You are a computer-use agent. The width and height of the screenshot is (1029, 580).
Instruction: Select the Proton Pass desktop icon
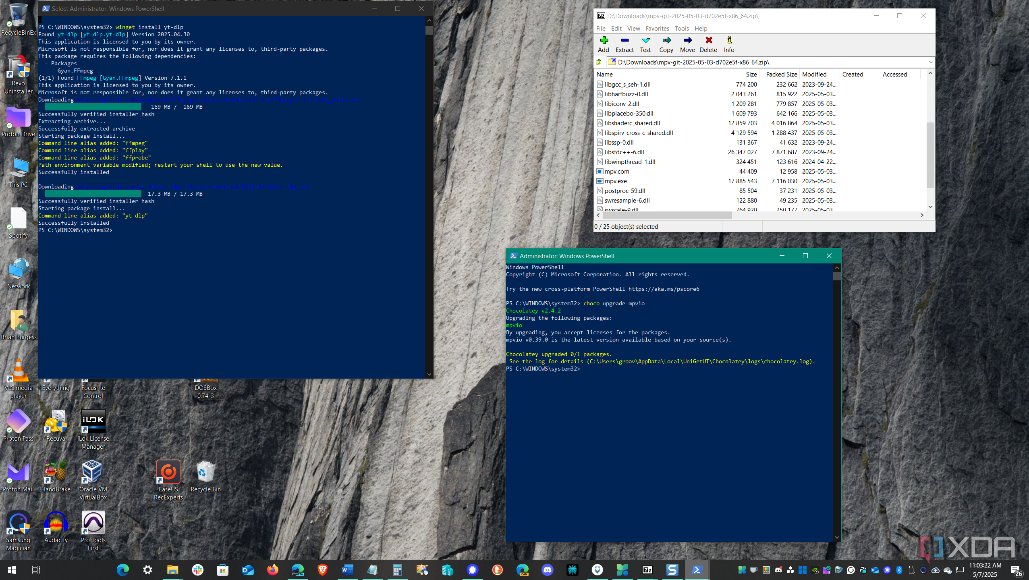pos(18,426)
